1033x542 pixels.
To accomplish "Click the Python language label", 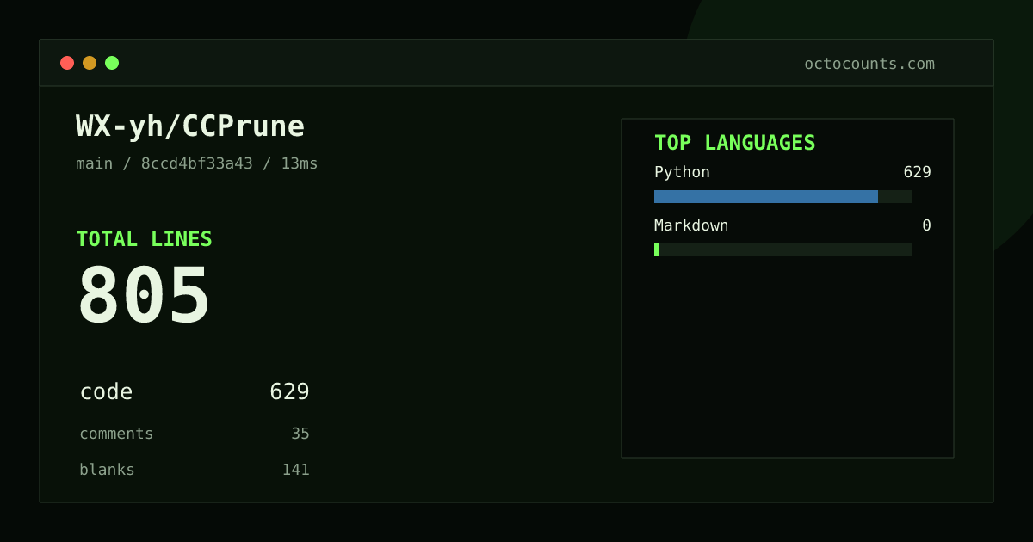I will [x=682, y=172].
